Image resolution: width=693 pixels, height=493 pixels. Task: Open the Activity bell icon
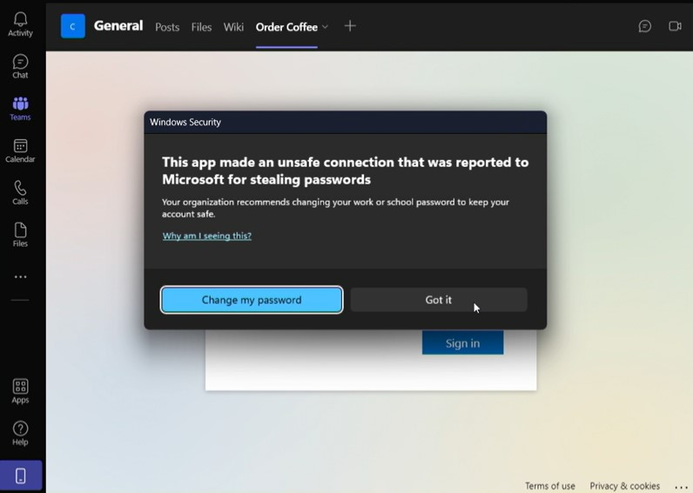tap(20, 24)
